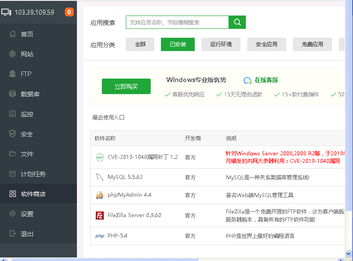Open the orange notification badge showing 0
The height and width of the screenshot is (261, 353).
(69, 12)
